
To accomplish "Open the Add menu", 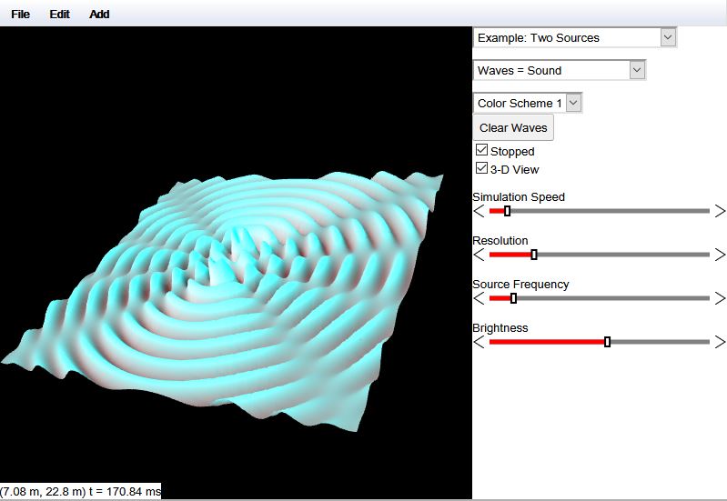I will point(99,15).
